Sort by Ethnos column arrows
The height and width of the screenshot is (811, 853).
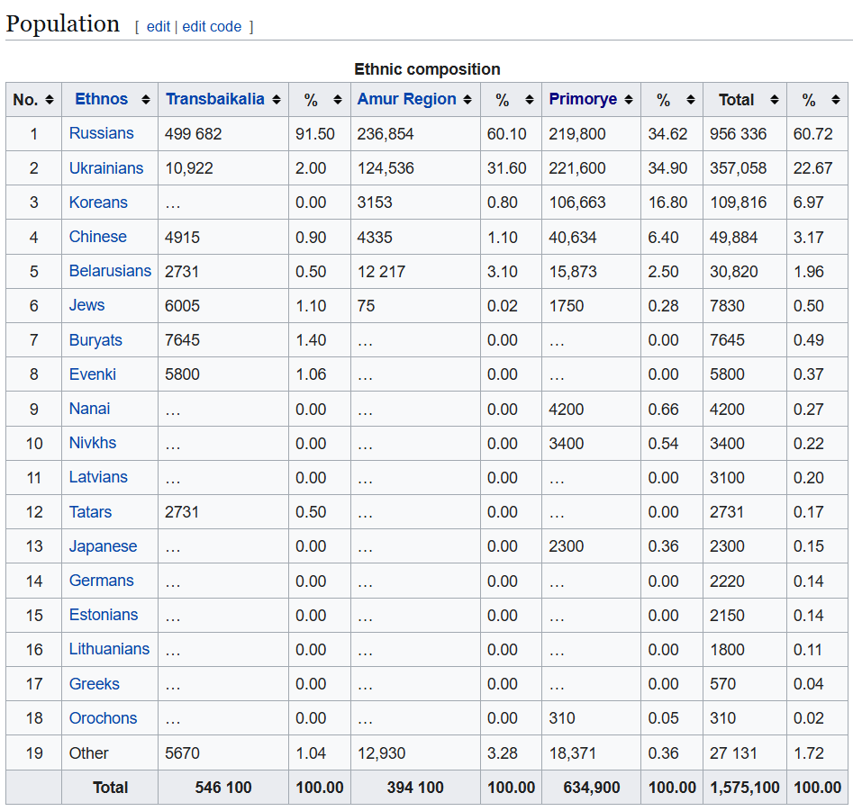pos(146,100)
